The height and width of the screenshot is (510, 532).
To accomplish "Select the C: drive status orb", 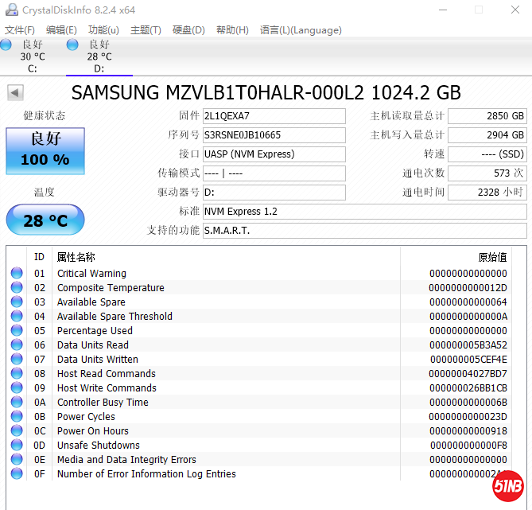I will 6,45.
